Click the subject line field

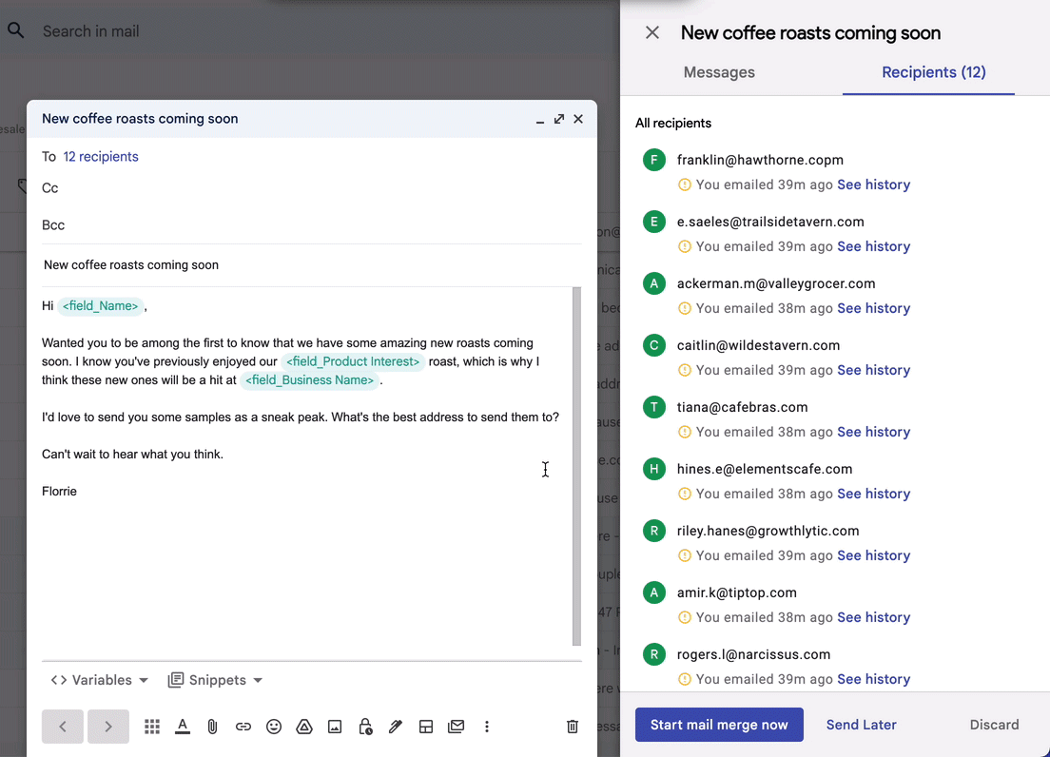pos(311,265)
